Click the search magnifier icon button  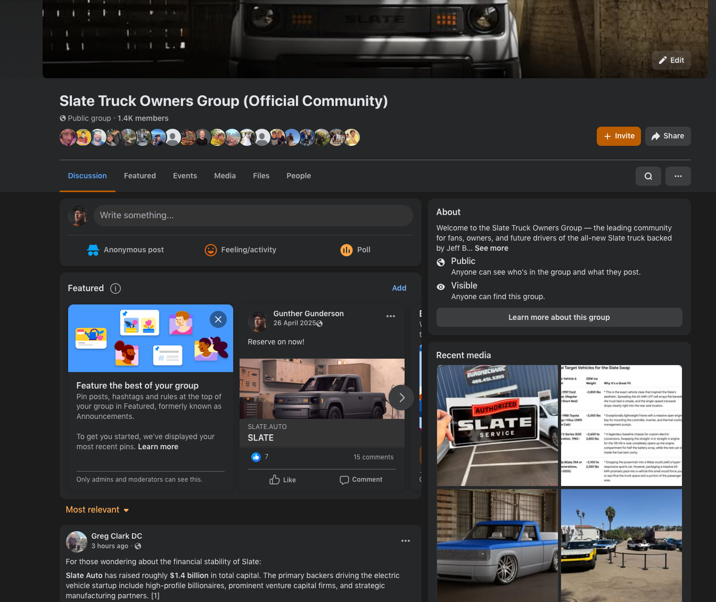648,176
